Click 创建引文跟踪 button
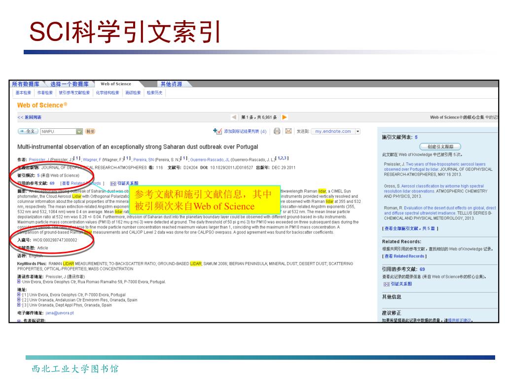 [440, 147]
